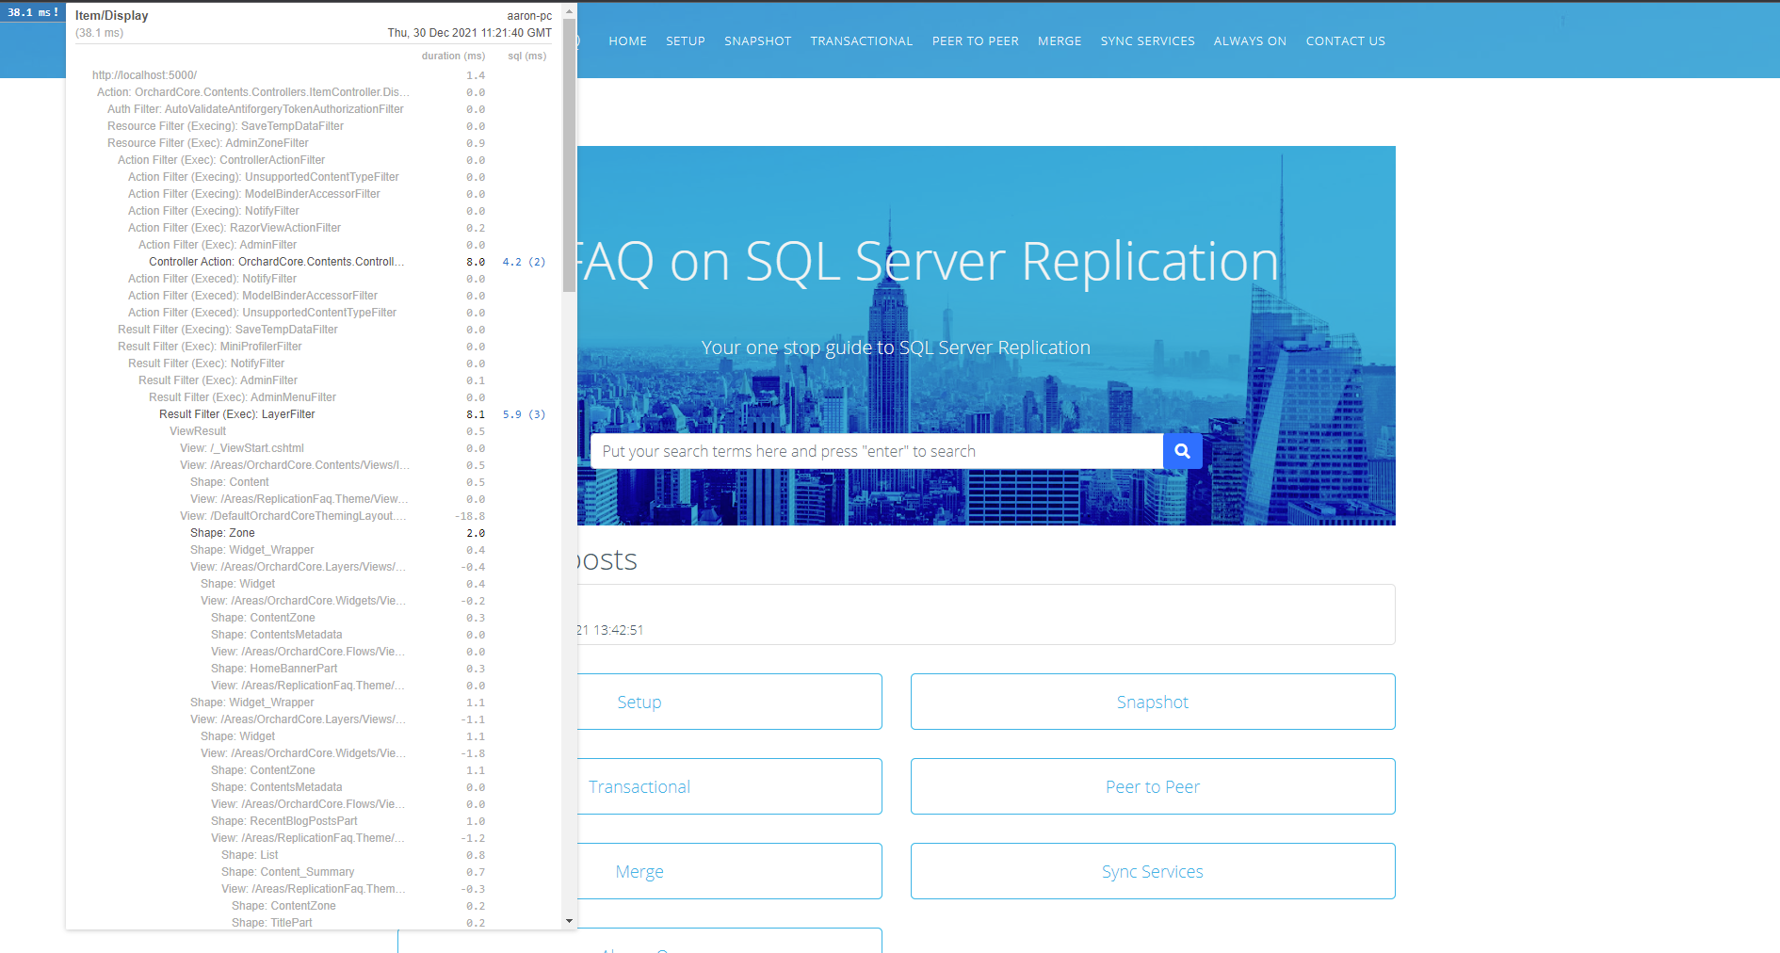The height and width of the screenshot is (953, 1780).
Task: Click the blue search magnifier button
Action: point(1182,451)
